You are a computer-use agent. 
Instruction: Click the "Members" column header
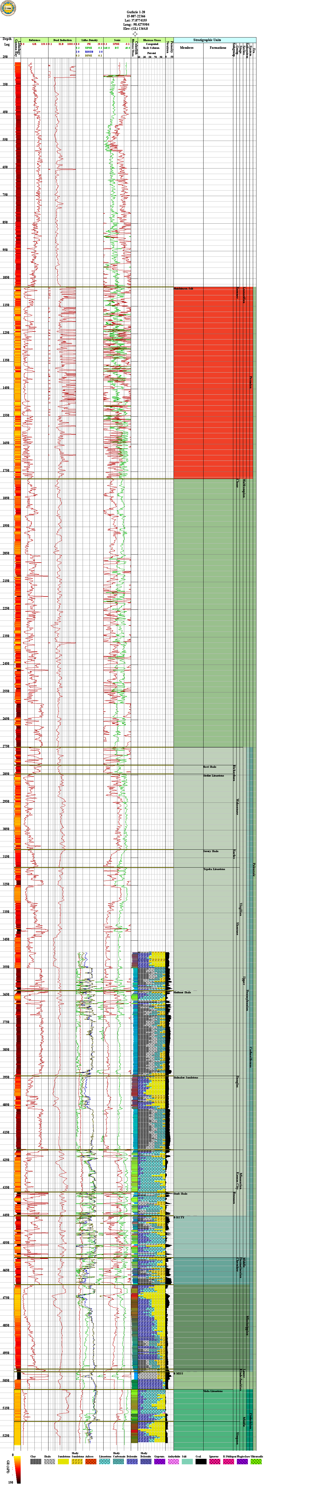click(x=187, y=48)
